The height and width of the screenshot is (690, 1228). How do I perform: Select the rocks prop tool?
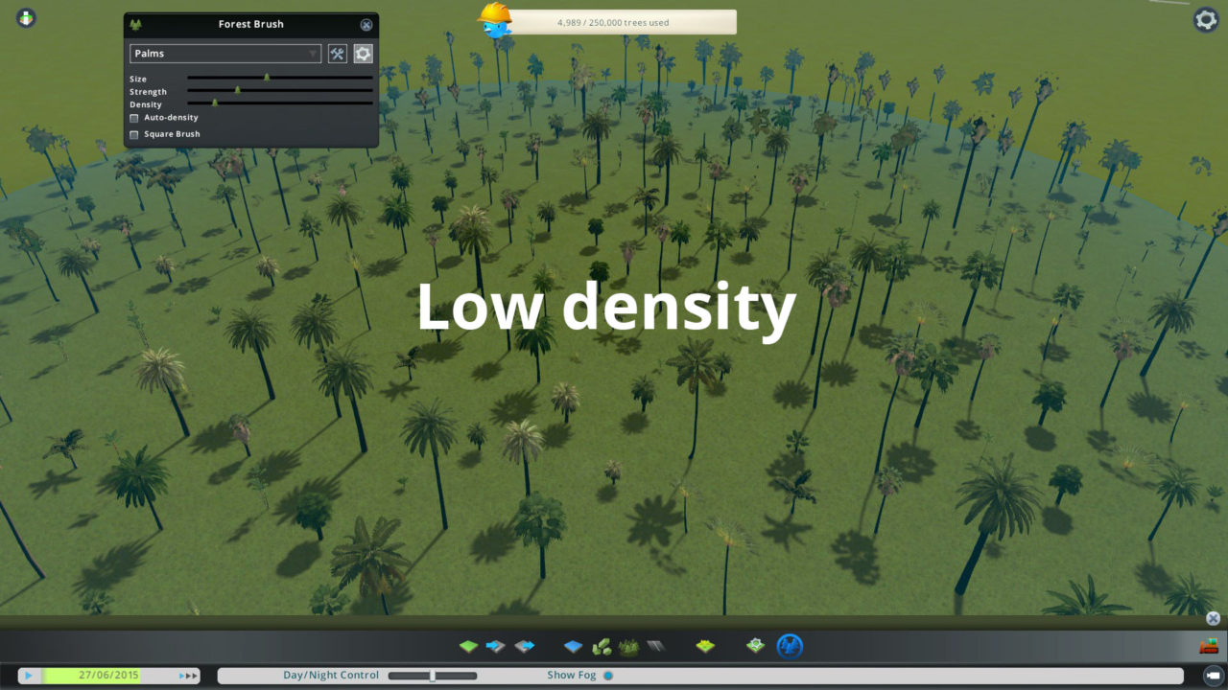click(600, 646)
